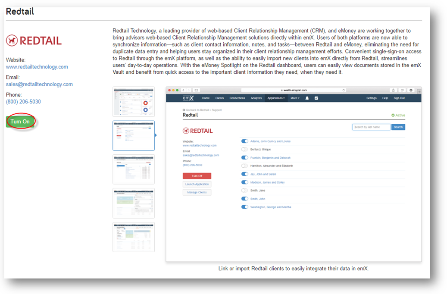Open the Franklin, Benjamin and Deborah client link
Viewport: 447px width, 294px height.
[x=270, y=158]
